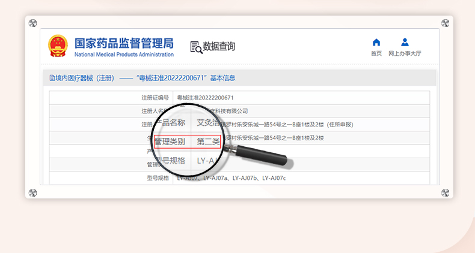Select the 注册证编号 label cell
This screenshot has width=475, height=253.
(x=155, y=98)
